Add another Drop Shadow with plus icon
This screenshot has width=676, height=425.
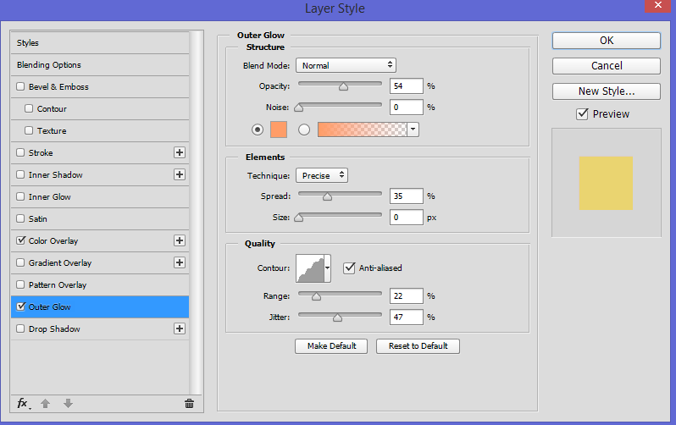tap(179, 328)
